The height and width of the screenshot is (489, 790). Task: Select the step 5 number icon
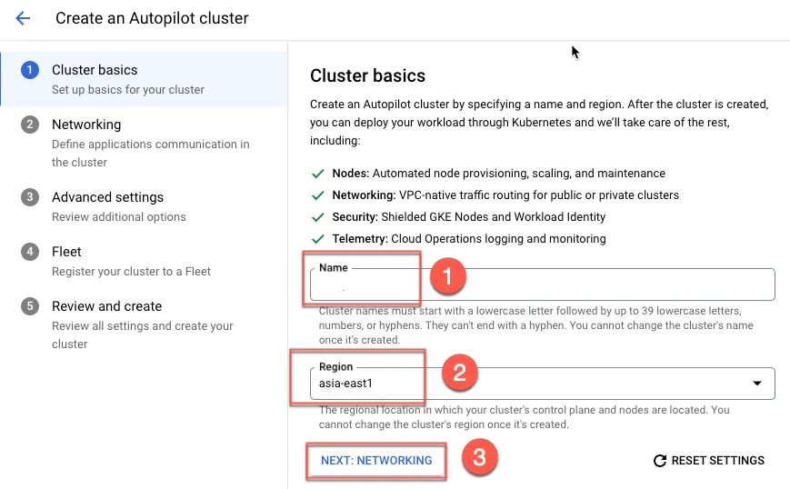(x=30, y=306)
